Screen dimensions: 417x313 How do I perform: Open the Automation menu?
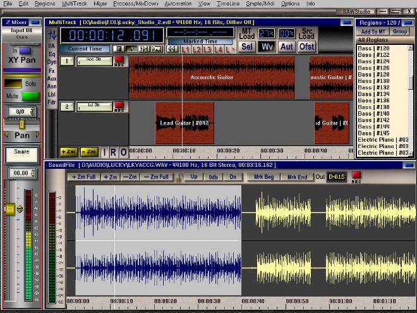click(x=178, y=4)
